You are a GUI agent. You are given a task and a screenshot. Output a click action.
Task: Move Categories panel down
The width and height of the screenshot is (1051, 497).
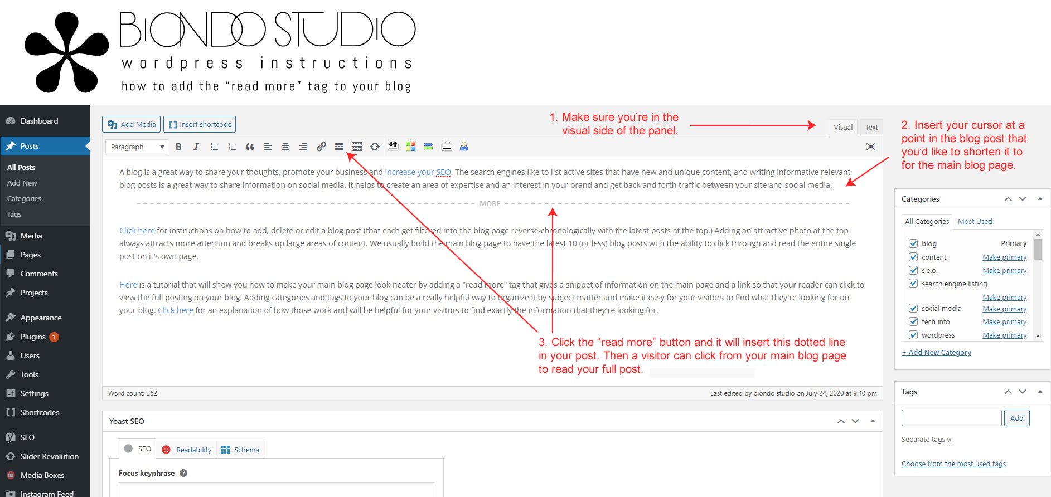(1023, 199)
